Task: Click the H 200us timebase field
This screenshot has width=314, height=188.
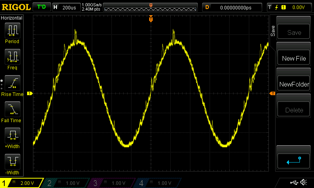Action: [66, 7]
